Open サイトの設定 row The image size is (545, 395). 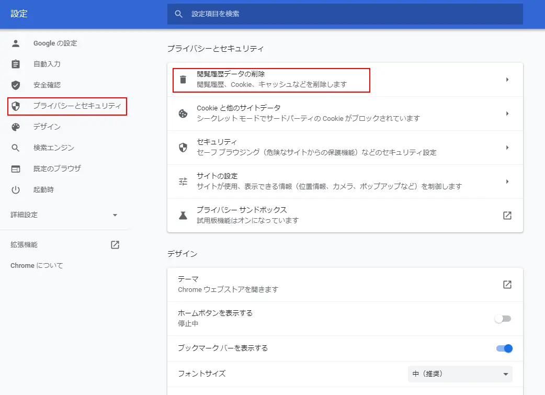pyautogui.click(x=345, y=182)
